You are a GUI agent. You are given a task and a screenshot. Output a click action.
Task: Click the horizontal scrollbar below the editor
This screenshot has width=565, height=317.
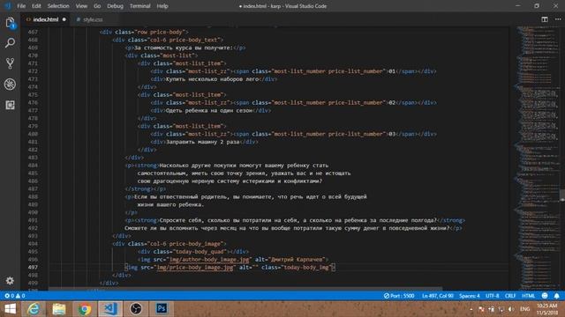pos(245,289)
